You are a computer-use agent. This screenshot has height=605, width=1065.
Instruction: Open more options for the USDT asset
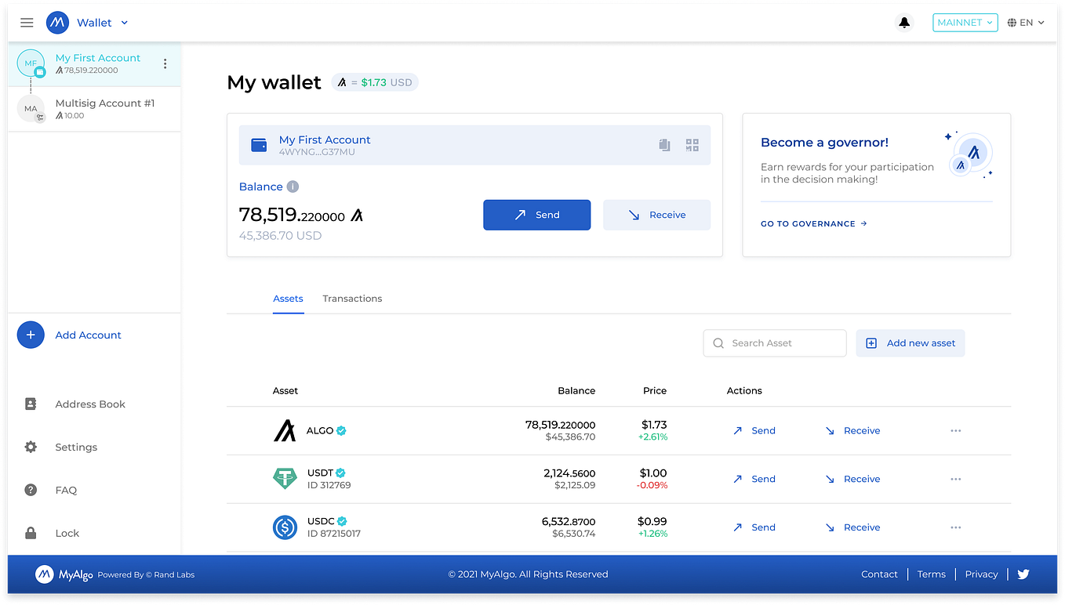[955, 479]
